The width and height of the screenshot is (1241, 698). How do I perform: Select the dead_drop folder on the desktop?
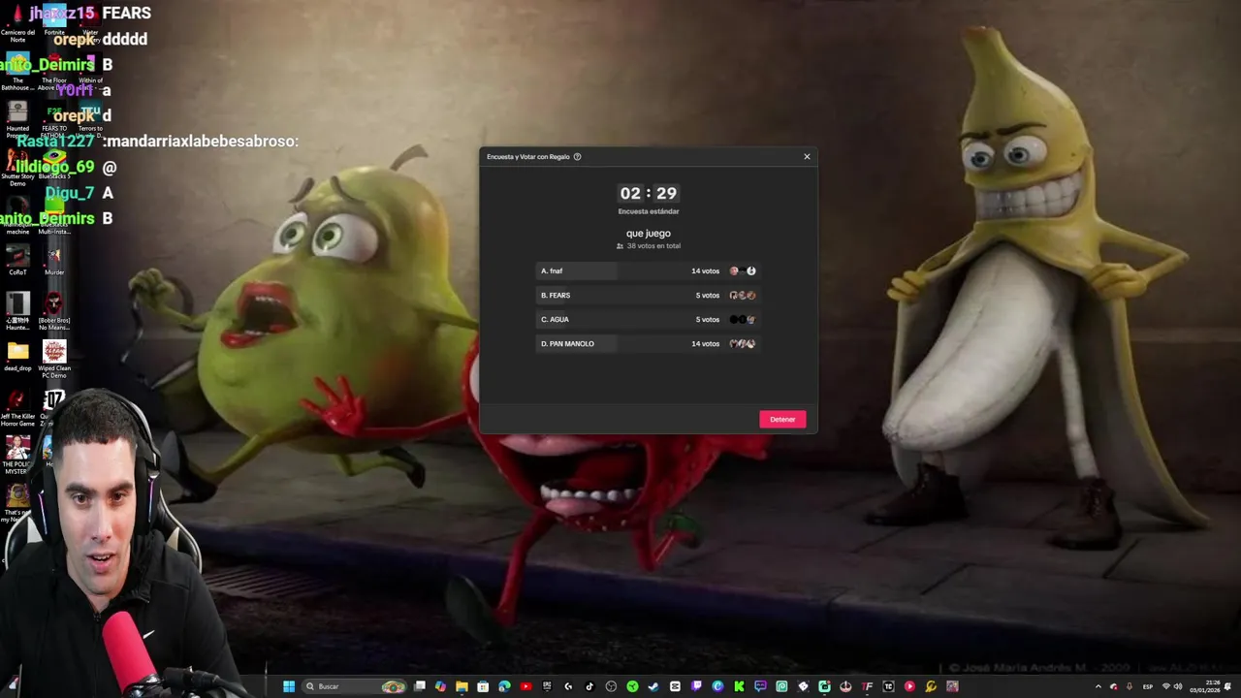click(17, 356)
